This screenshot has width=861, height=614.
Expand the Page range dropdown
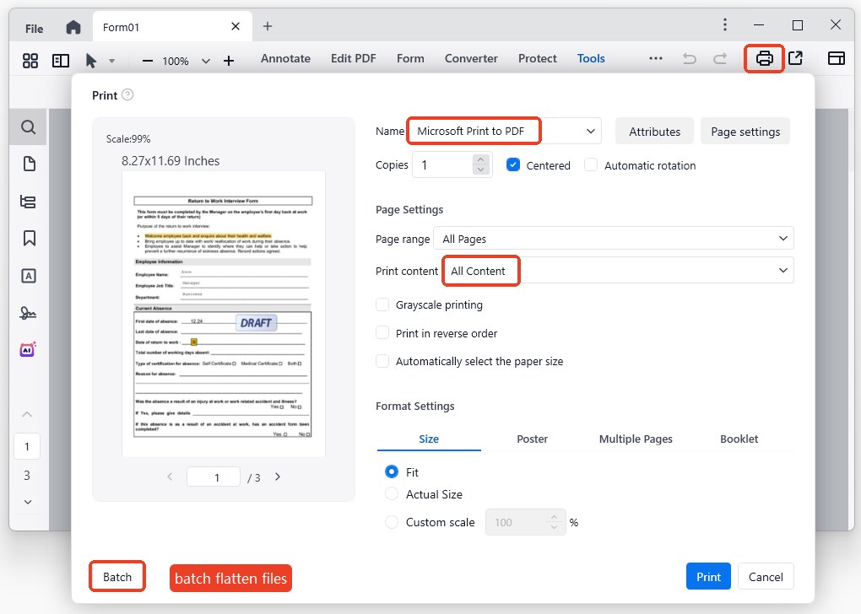[614, 239]
